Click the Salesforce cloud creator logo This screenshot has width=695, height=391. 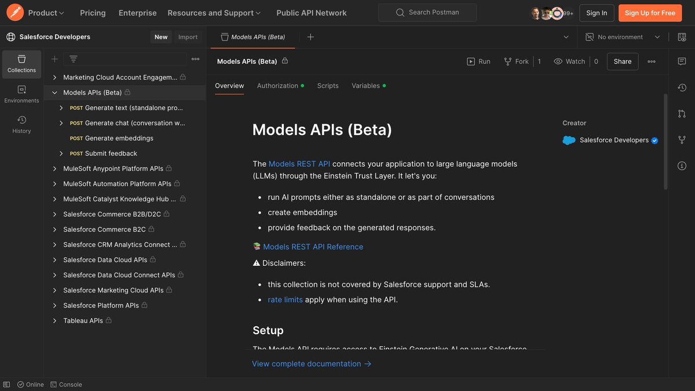click(x=569, y=140)
